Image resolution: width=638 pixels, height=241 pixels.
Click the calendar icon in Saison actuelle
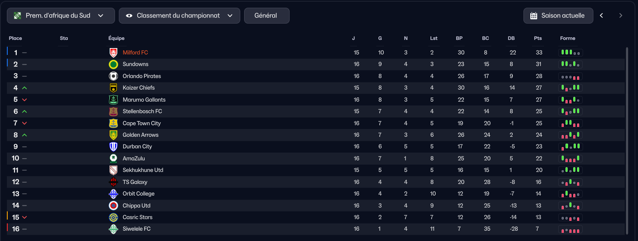point(534,16)
